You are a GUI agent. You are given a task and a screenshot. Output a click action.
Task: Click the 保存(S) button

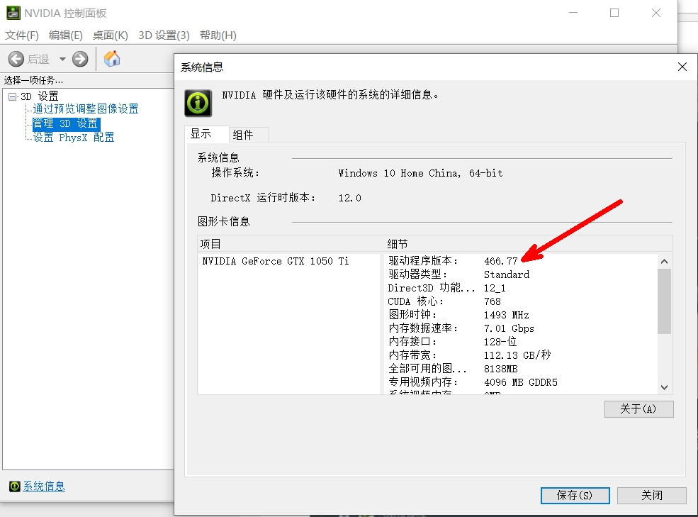coord(575,496)
